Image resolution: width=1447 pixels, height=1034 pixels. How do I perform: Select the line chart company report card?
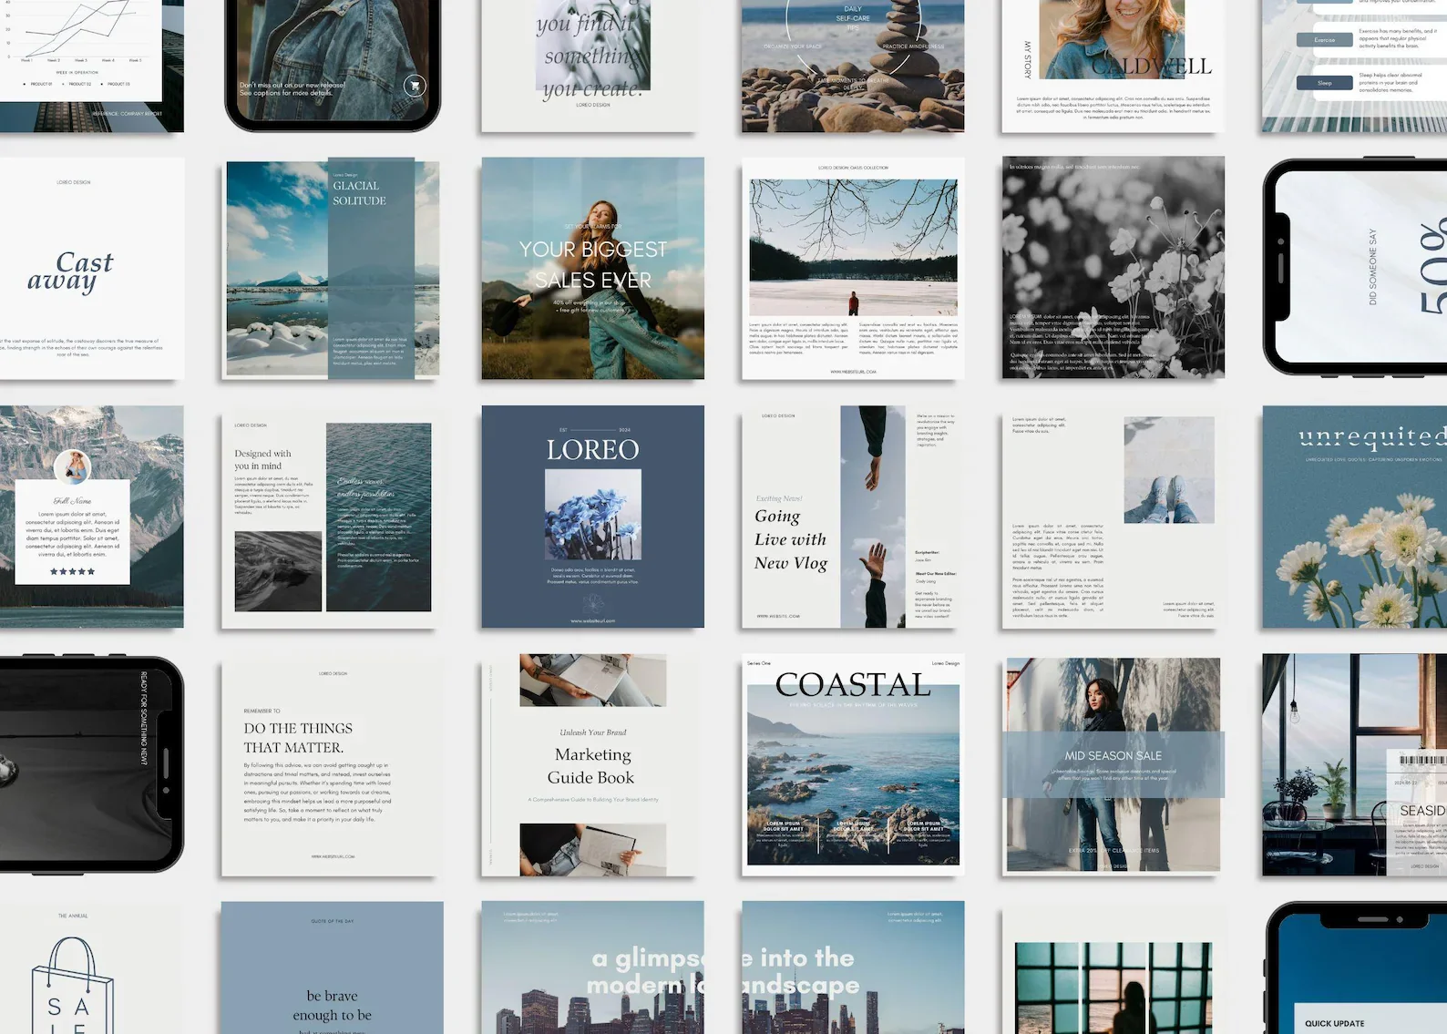[92, 66]
